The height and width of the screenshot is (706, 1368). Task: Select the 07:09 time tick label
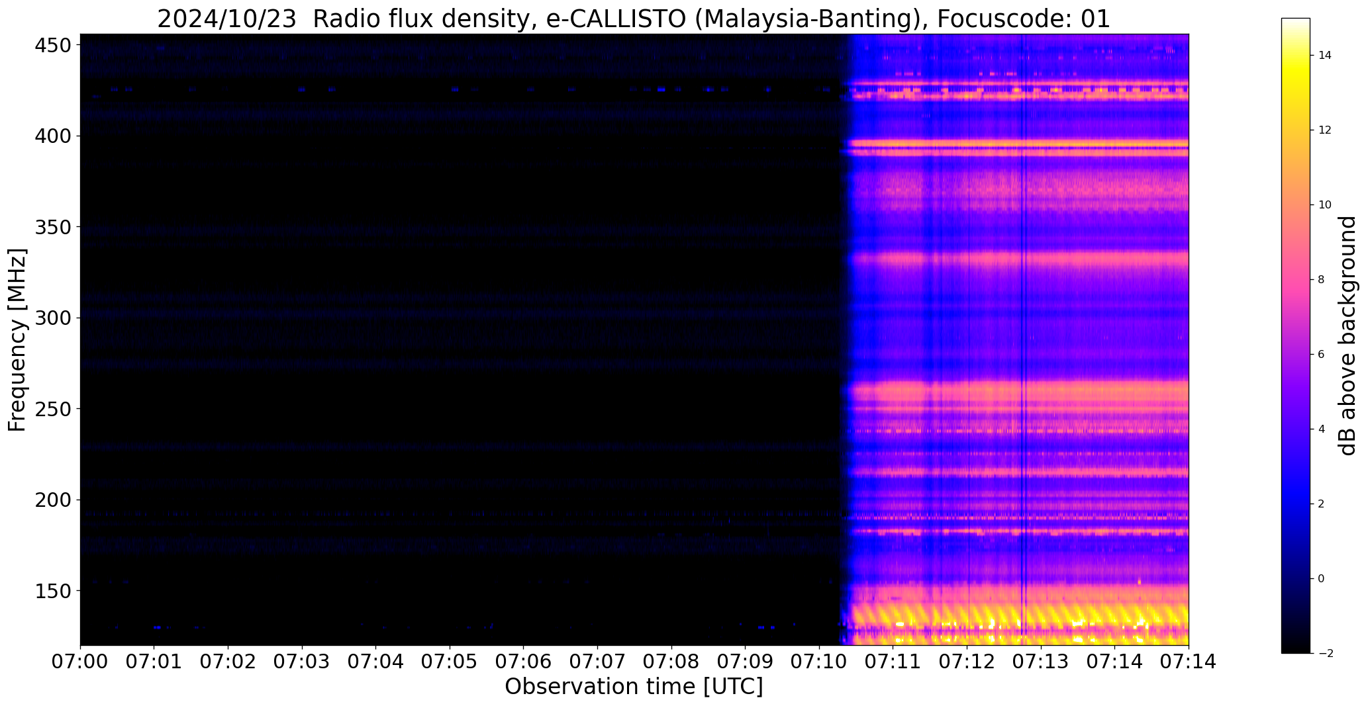coord(746,662)
